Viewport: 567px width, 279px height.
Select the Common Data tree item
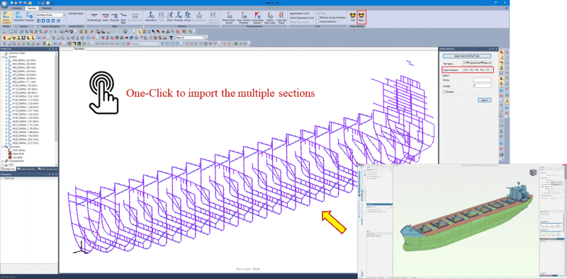coord(16,53)
